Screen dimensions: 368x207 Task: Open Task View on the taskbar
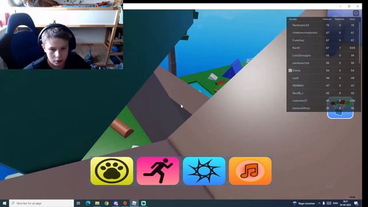tap(78, 203)
